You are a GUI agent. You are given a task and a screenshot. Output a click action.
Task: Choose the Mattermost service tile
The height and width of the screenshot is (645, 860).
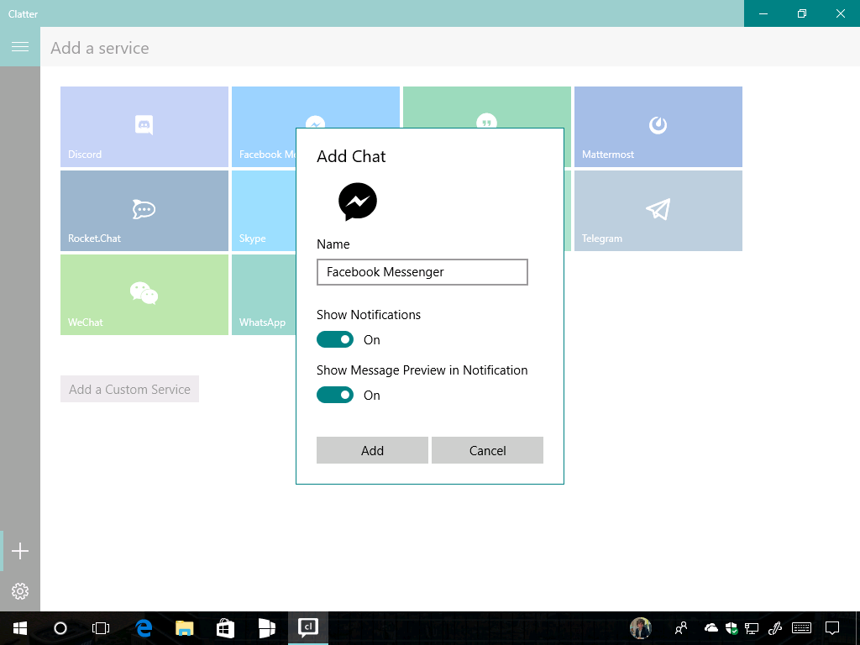658,127
